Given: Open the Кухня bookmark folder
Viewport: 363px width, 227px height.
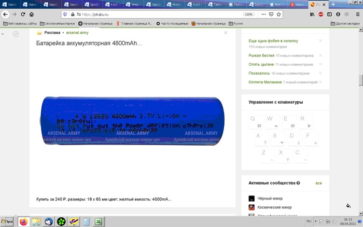Looking at the screenshot, I should coord(235,23).
